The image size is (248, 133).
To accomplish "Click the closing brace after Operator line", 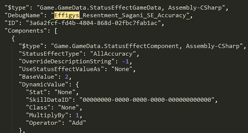I will (20, 131).
